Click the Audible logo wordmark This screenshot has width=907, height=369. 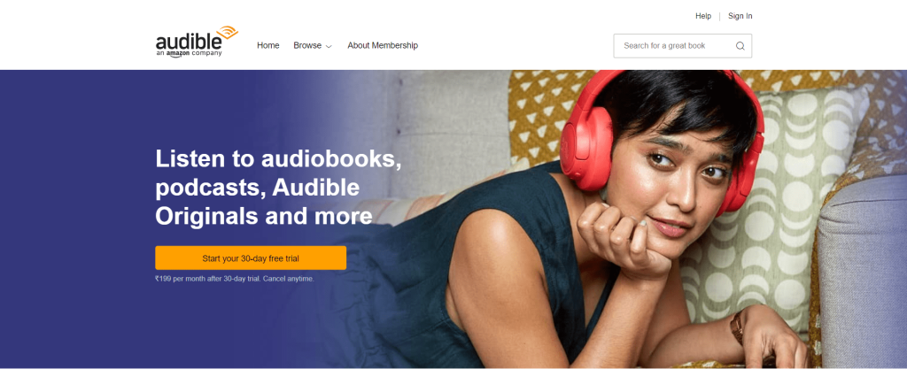click(189, 42)
